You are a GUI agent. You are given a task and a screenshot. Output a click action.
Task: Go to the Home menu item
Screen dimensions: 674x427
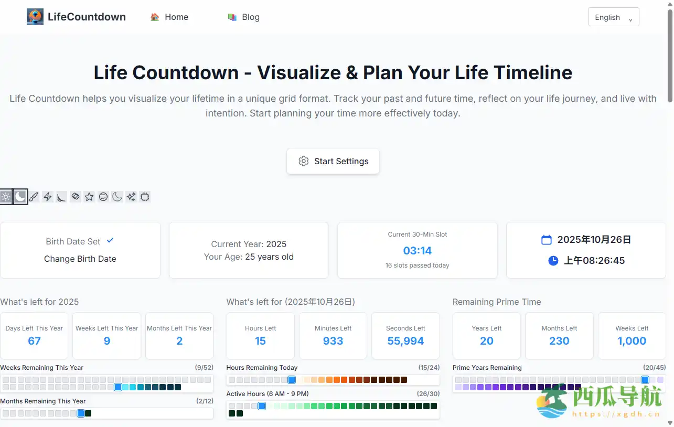pos(169,17)
